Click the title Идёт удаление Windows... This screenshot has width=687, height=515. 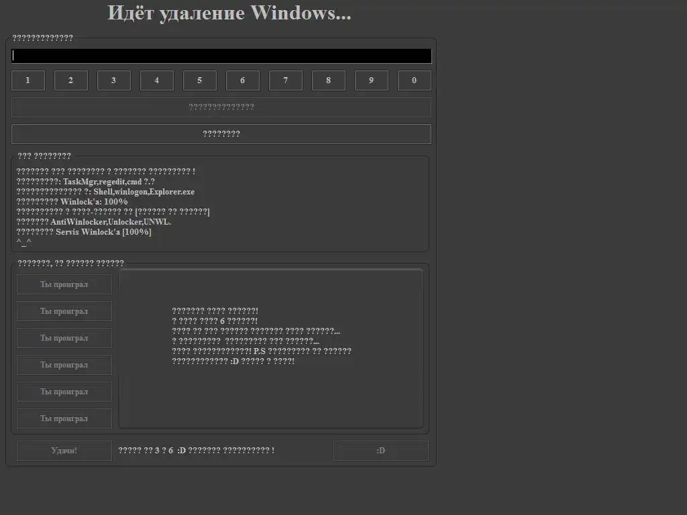pyautogui.click(x=229, y=13)
